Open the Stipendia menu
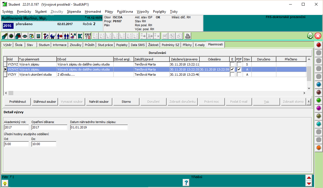The height and width of the screenshot is (188, 323). [74, 12]
